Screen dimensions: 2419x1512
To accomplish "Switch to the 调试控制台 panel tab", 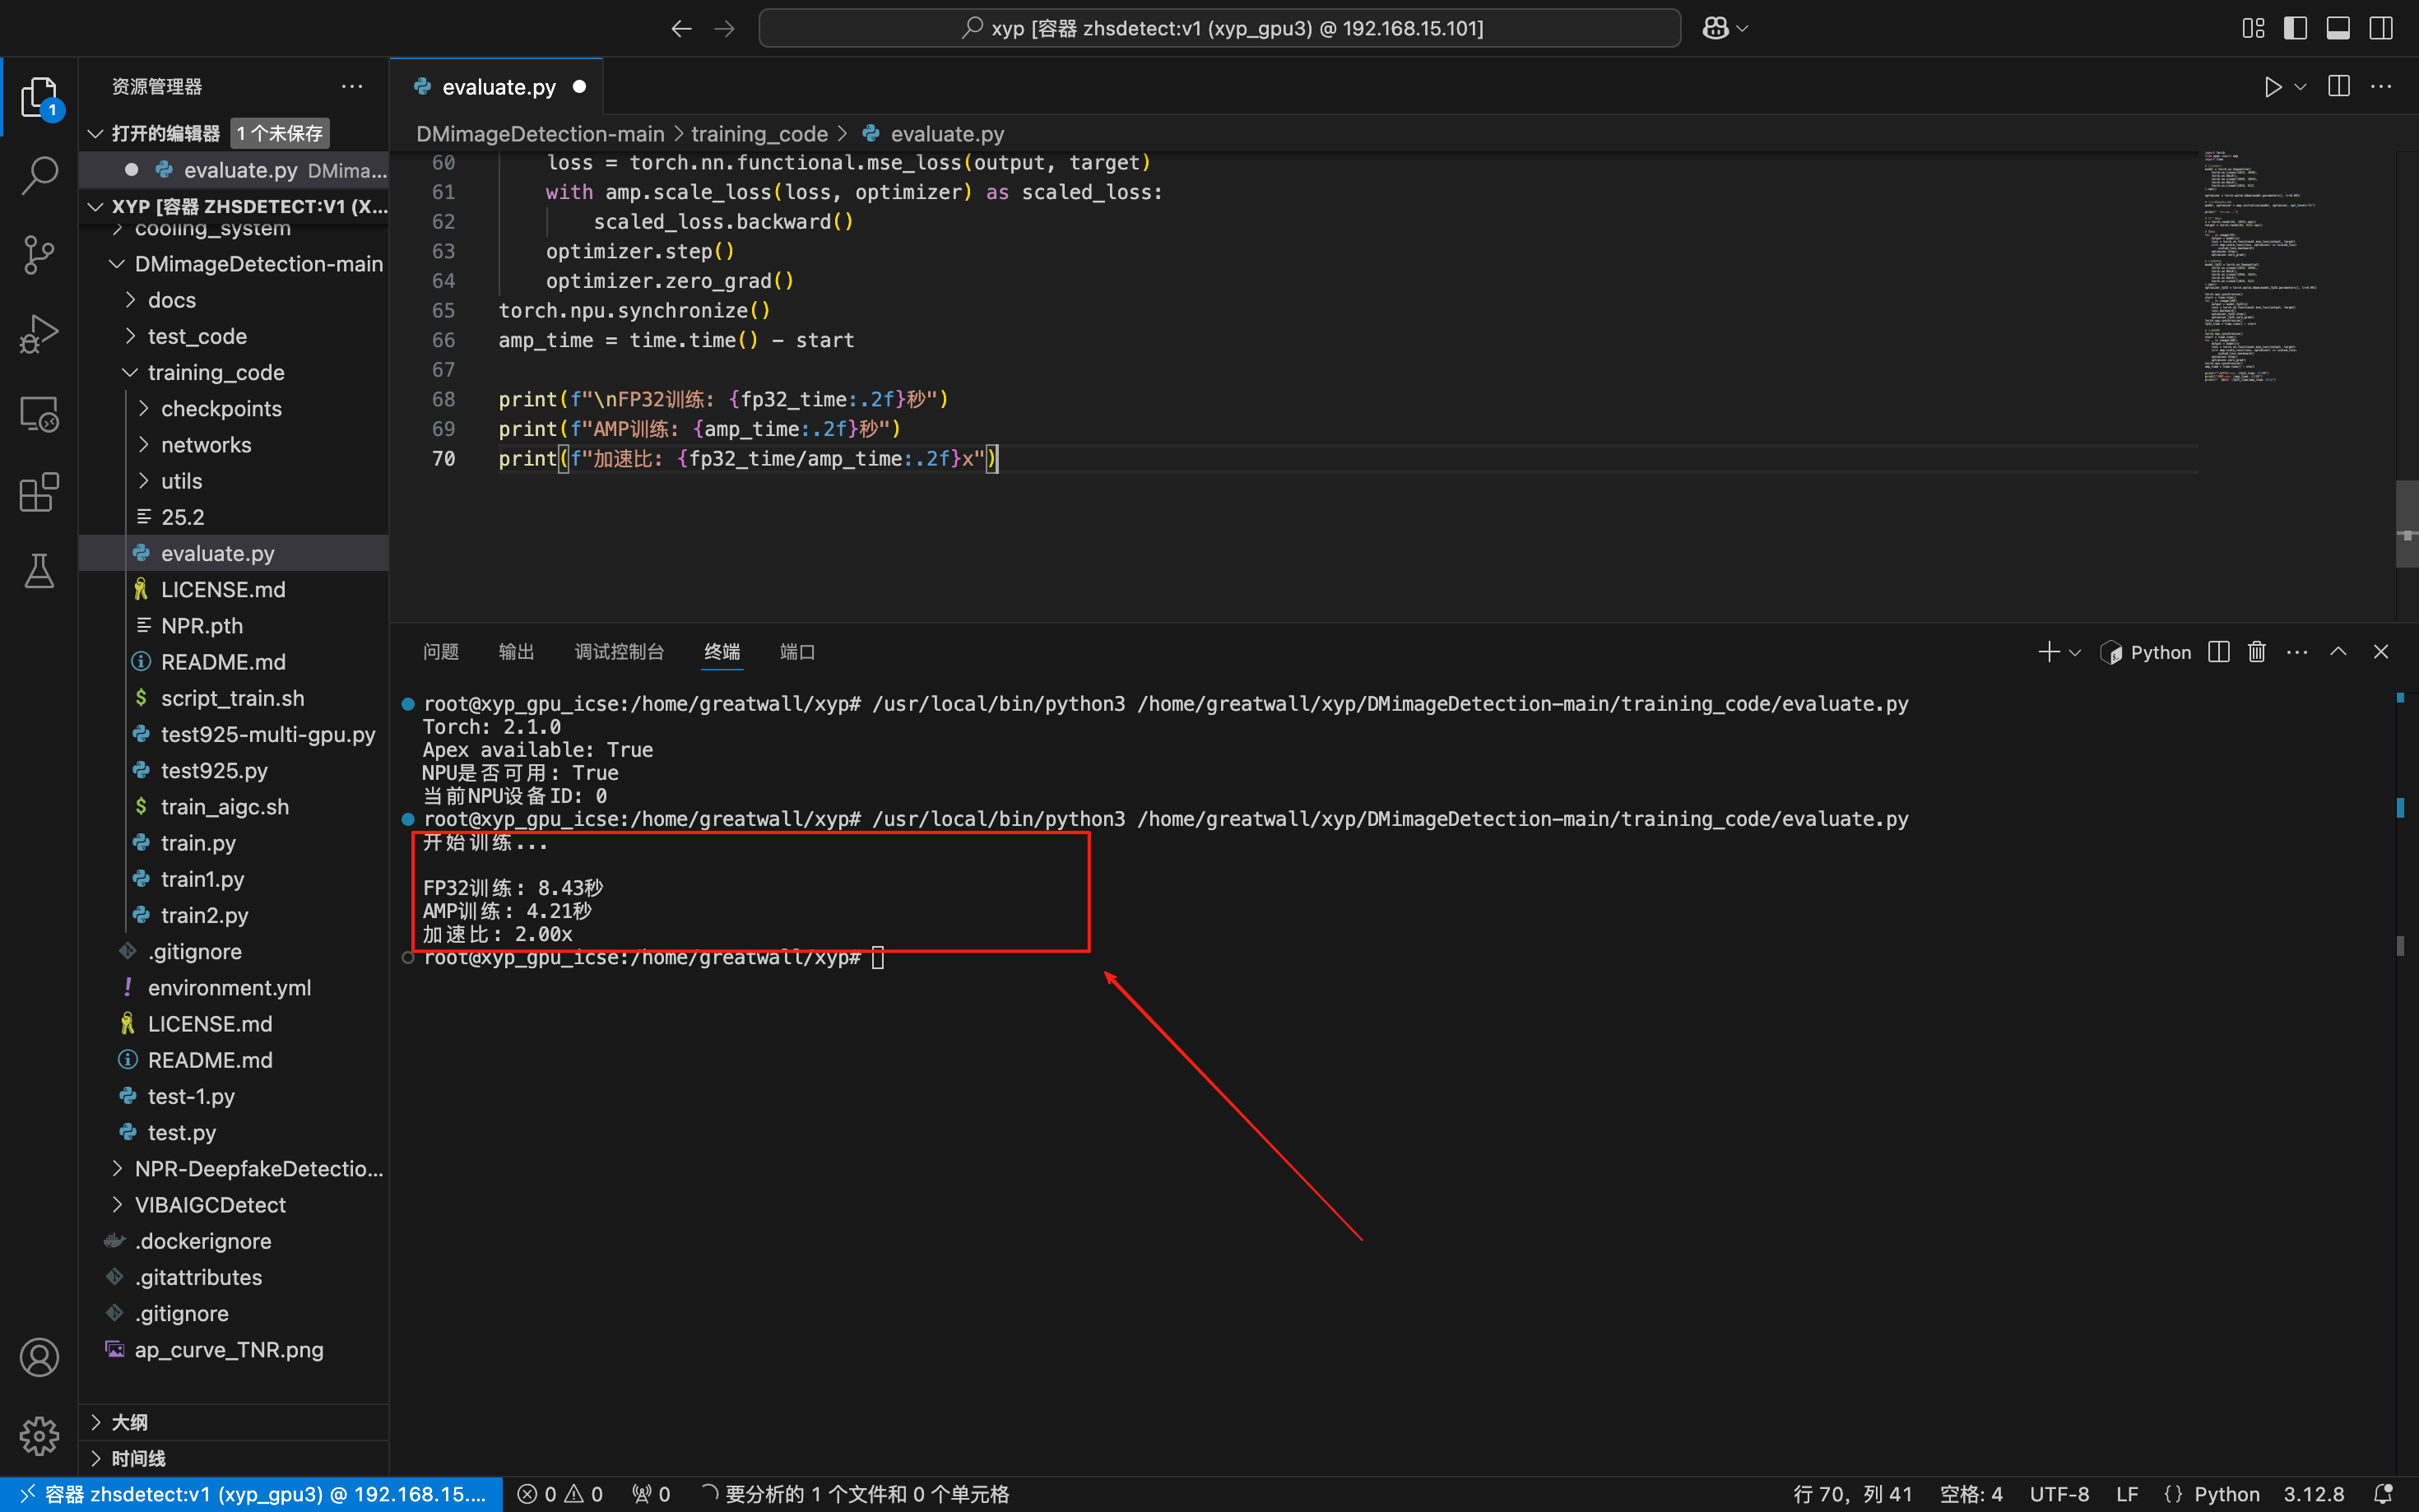I will [619, 652].
